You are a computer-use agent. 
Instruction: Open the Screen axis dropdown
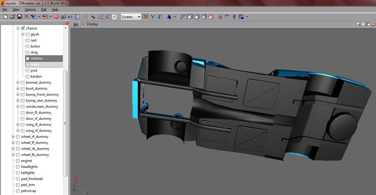(x=131, y=17)
